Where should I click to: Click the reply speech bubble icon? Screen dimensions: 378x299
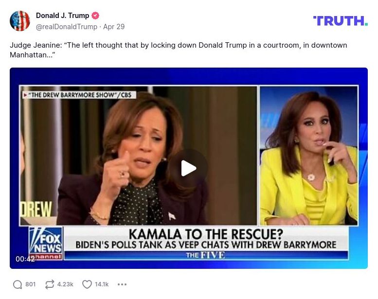(18, 284)
